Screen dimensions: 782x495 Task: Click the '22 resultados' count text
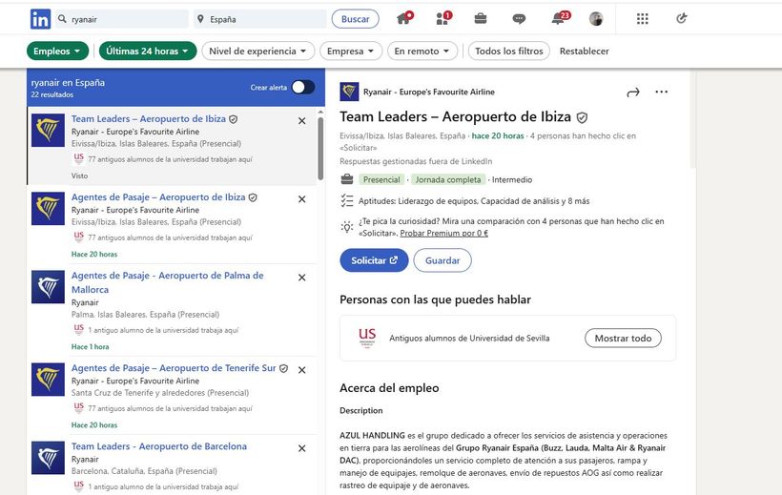51,94
